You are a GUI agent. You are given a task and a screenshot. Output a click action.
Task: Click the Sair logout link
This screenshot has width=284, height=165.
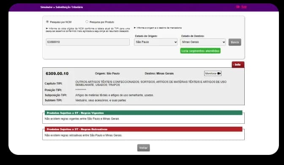pos(244,7)
